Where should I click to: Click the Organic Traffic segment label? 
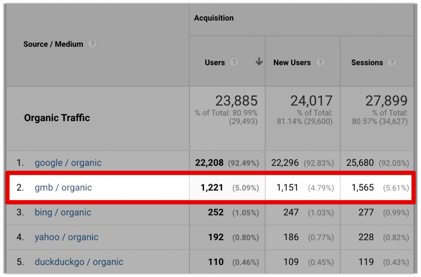[x=57, y=118]
